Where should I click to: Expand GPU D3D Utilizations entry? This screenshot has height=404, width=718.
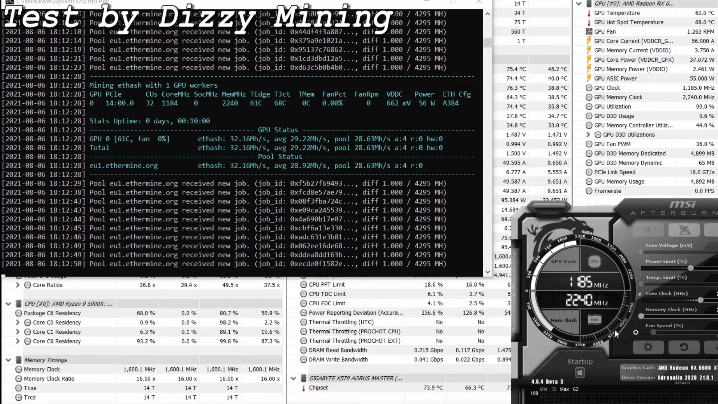coord(588,135)
